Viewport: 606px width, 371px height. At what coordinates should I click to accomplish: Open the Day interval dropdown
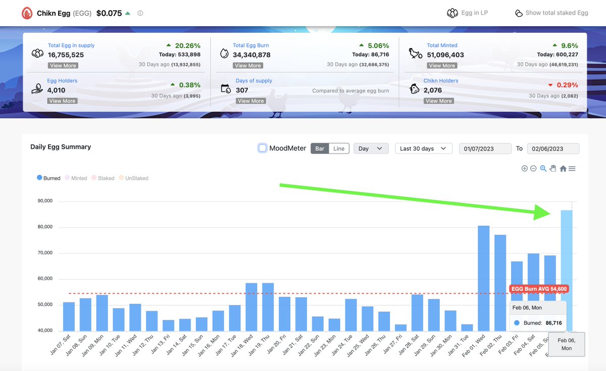point(371,148)
